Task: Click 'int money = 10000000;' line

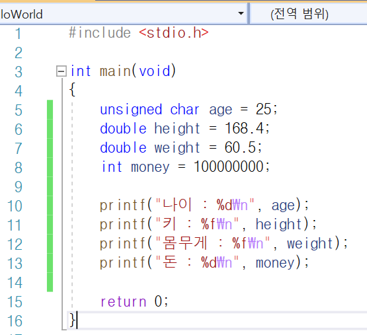Action: 185,167
